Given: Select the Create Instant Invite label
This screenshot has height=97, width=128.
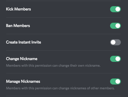Looking at the screenshot, I should (24, 42).
